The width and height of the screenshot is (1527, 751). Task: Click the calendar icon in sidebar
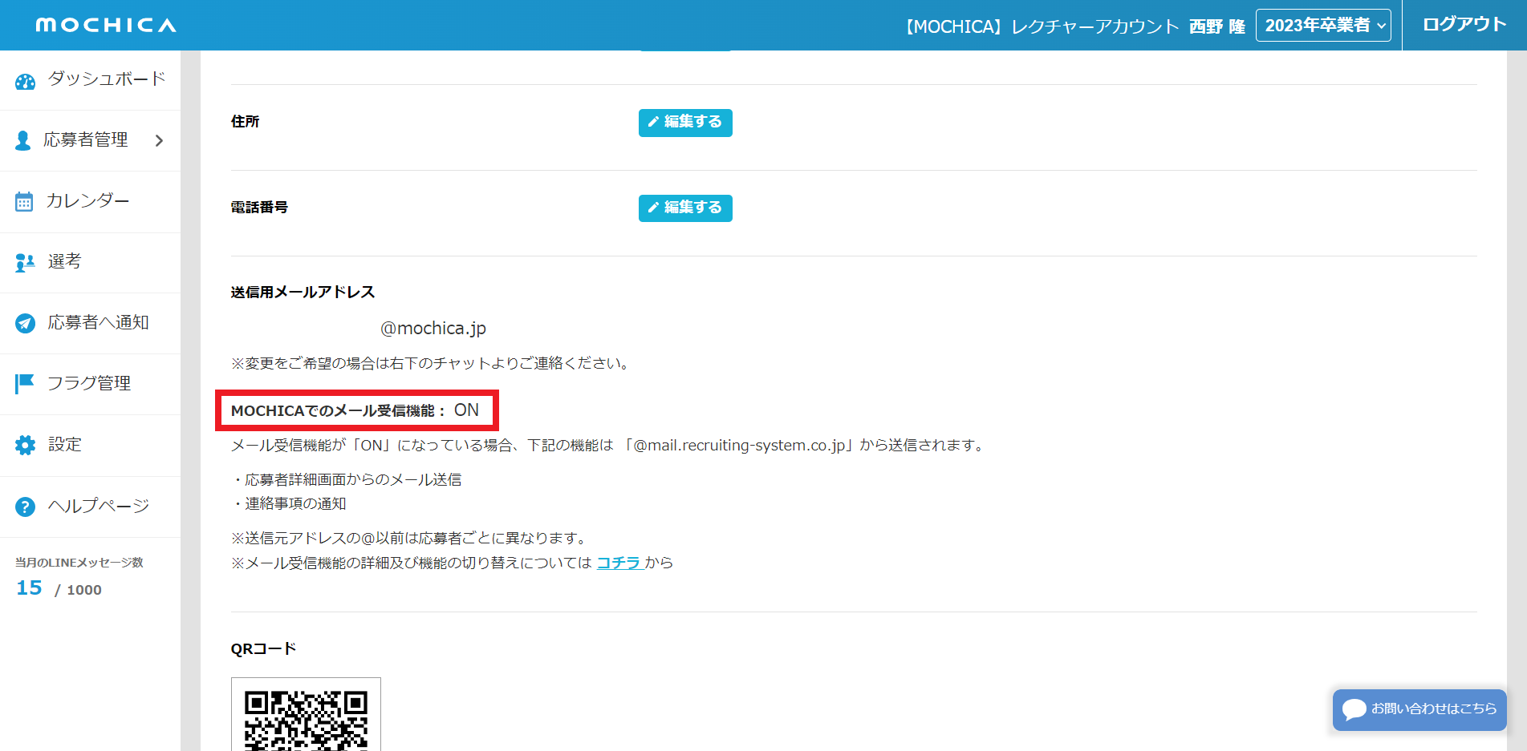click(24, 202)
